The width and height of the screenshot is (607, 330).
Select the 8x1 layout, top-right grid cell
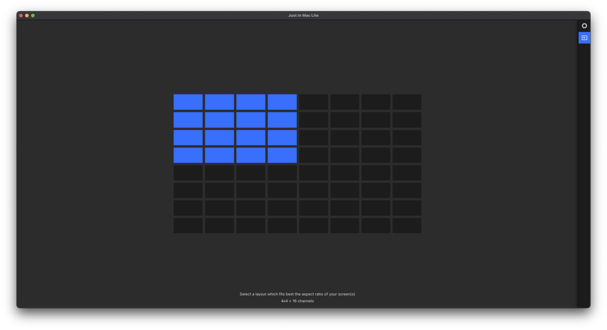pos(407,102)
